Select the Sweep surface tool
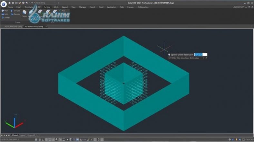 coord(6,18)
